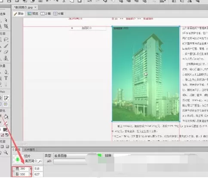Switch to the 元件属性 (Symbol Properties) tab
The height and width of the screenshot is (178, 208).
[x=29, y=150]
